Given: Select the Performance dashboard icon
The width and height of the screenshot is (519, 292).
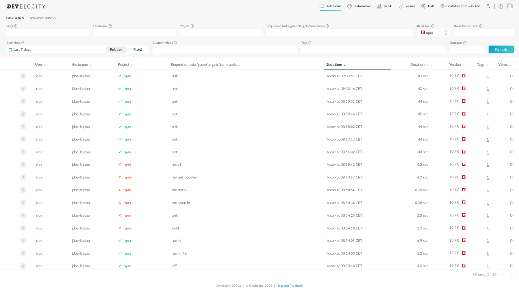Looking at the screenshot, I should 349,6.
